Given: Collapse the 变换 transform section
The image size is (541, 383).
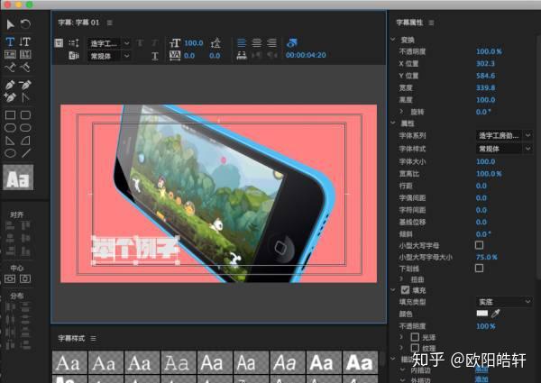Looking at the screenshot, I should point(393,40).
